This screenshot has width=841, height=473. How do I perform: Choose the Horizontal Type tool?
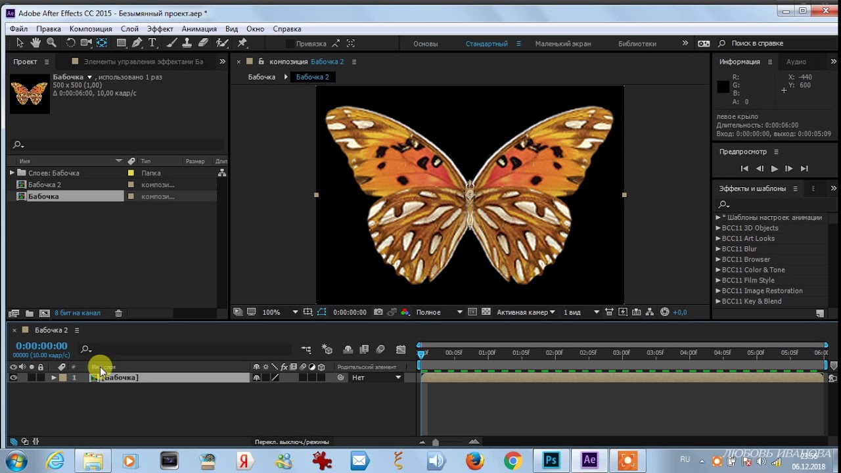(152, 43)
